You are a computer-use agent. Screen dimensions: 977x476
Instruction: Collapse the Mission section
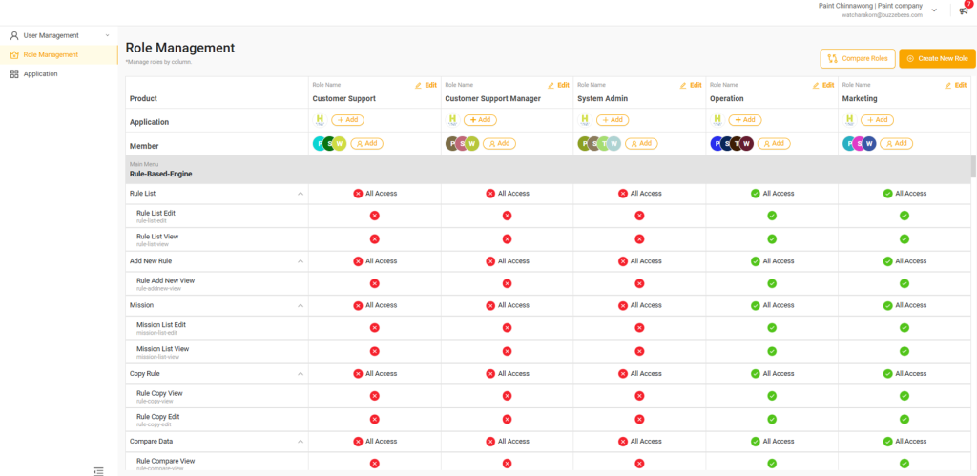point(301,306)
